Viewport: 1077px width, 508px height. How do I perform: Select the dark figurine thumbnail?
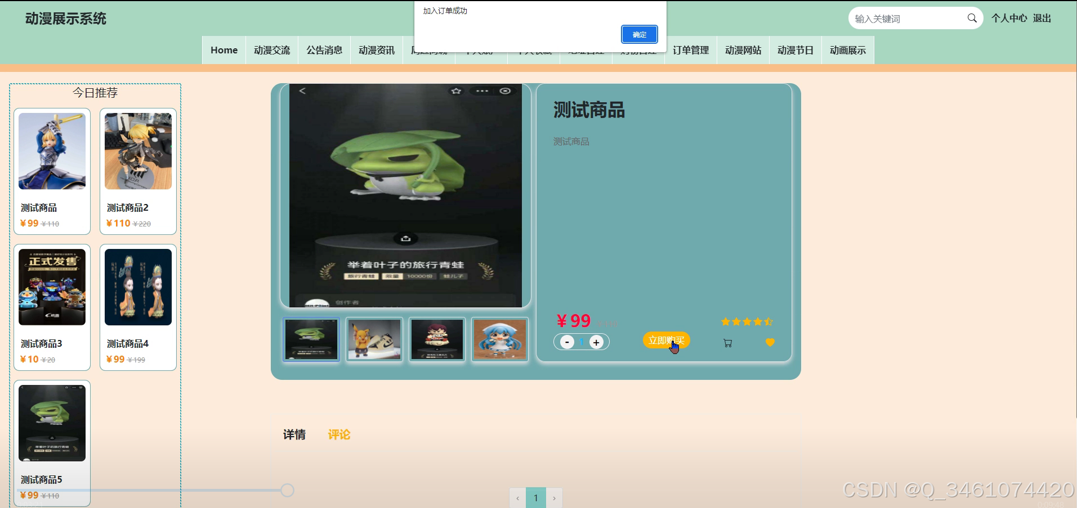437,339
